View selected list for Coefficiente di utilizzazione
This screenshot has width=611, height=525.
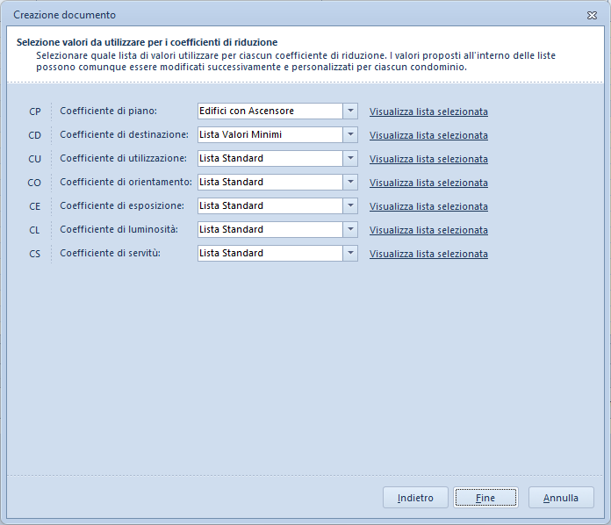coord(428,160)
